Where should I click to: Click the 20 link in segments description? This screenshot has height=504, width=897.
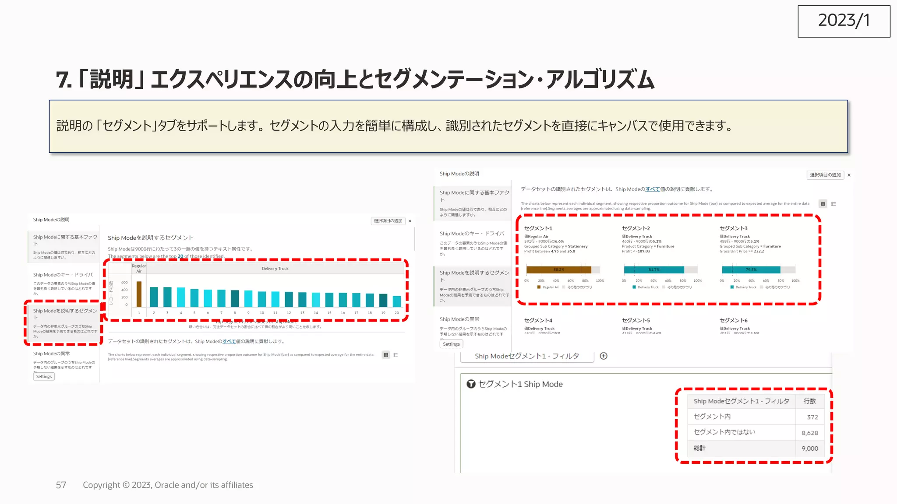(x=180, y=256)
